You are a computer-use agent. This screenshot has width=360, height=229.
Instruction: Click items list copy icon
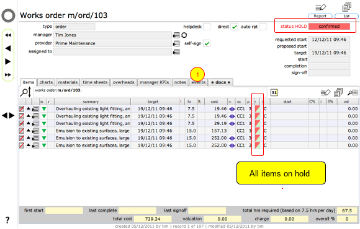[338, 92]
